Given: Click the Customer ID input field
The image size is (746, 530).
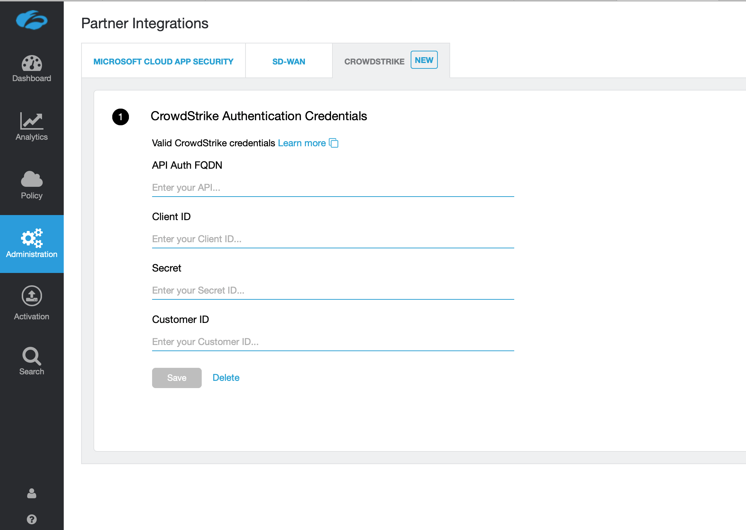Looking at the screenshot, I should [333, 342].
